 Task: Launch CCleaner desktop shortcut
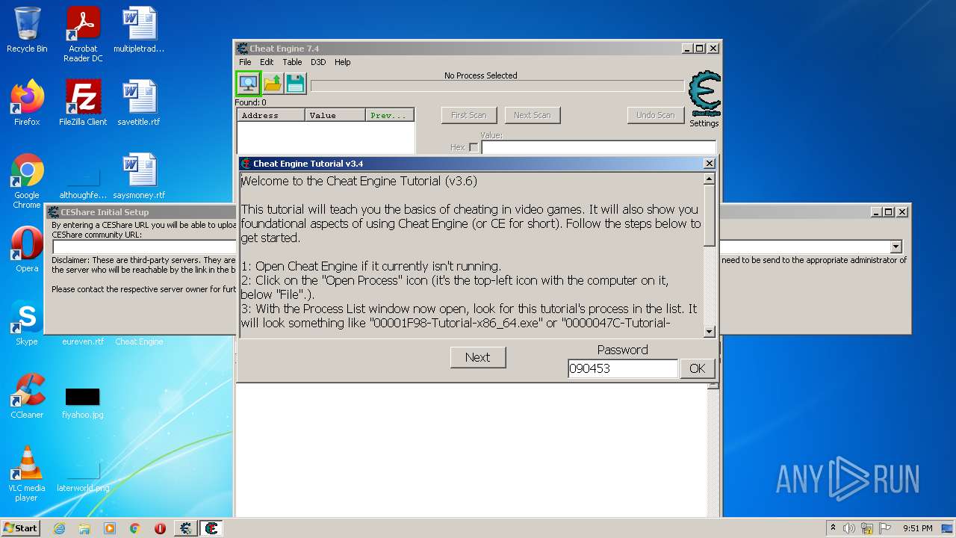(27, 396)
